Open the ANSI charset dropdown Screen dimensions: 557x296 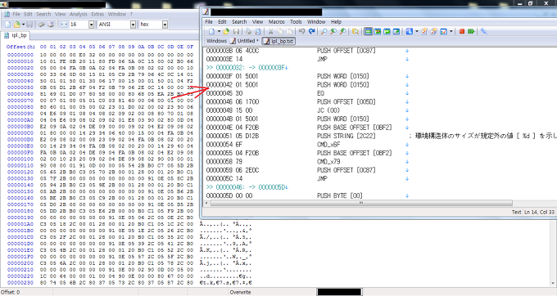pyautogui.click(x=133, y=25)
